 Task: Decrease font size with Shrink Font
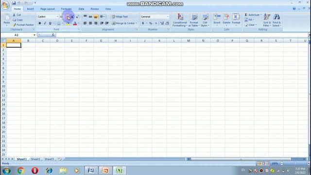[77, 17]
